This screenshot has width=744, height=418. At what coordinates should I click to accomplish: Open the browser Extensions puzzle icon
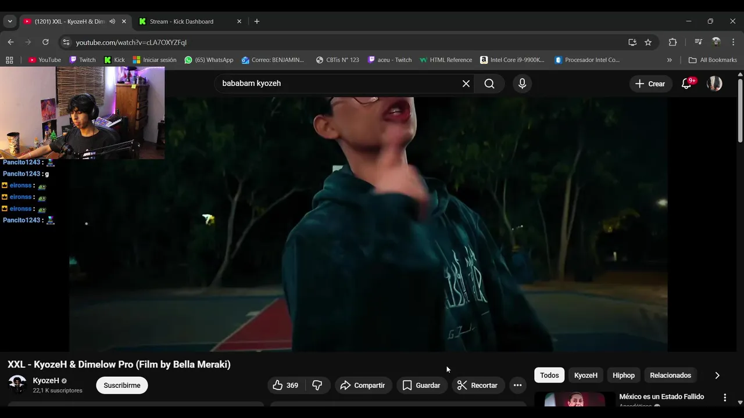673,42
